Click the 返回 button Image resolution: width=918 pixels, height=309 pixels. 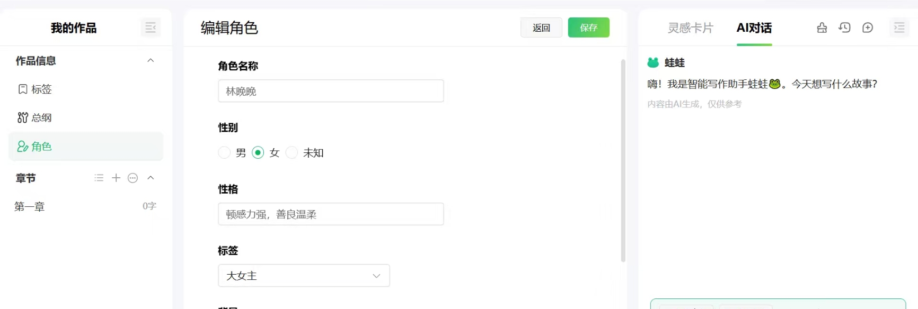coord(541,28)
